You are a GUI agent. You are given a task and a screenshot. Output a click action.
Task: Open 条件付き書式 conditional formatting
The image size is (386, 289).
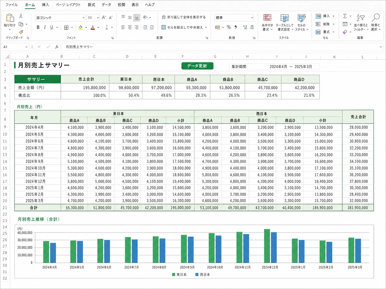click(267, 22)
